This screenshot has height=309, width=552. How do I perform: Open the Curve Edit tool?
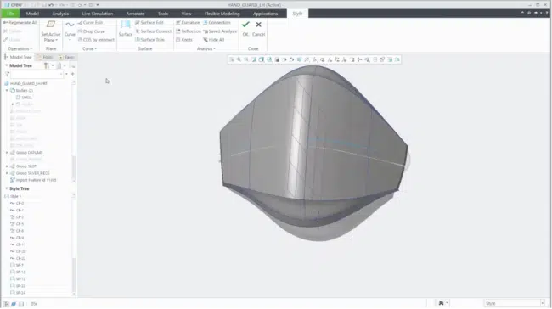point(91,23)
